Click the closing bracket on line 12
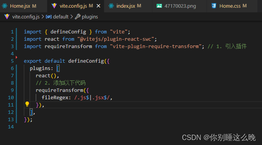 coord(31,112)
